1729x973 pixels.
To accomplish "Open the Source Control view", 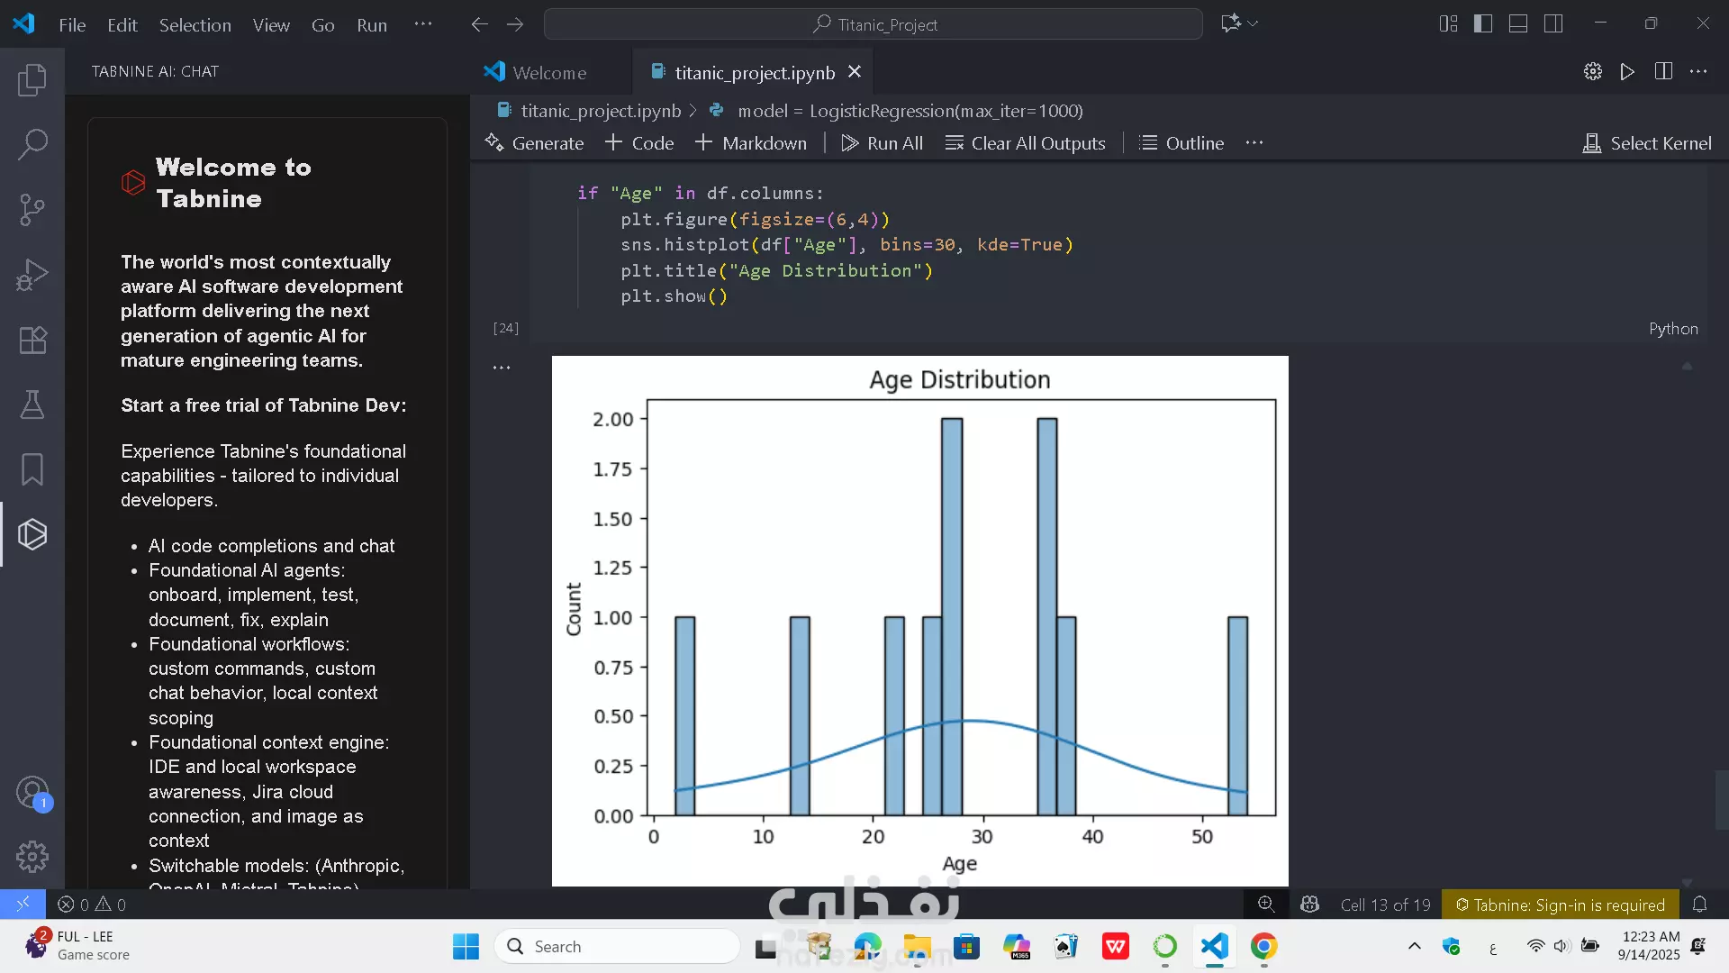I will (x=32, y=210).
